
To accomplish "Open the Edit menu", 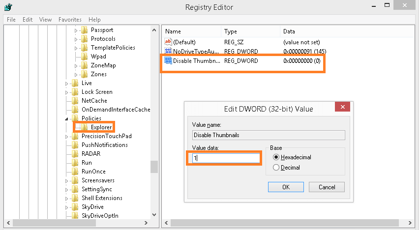I will (28, 20).
